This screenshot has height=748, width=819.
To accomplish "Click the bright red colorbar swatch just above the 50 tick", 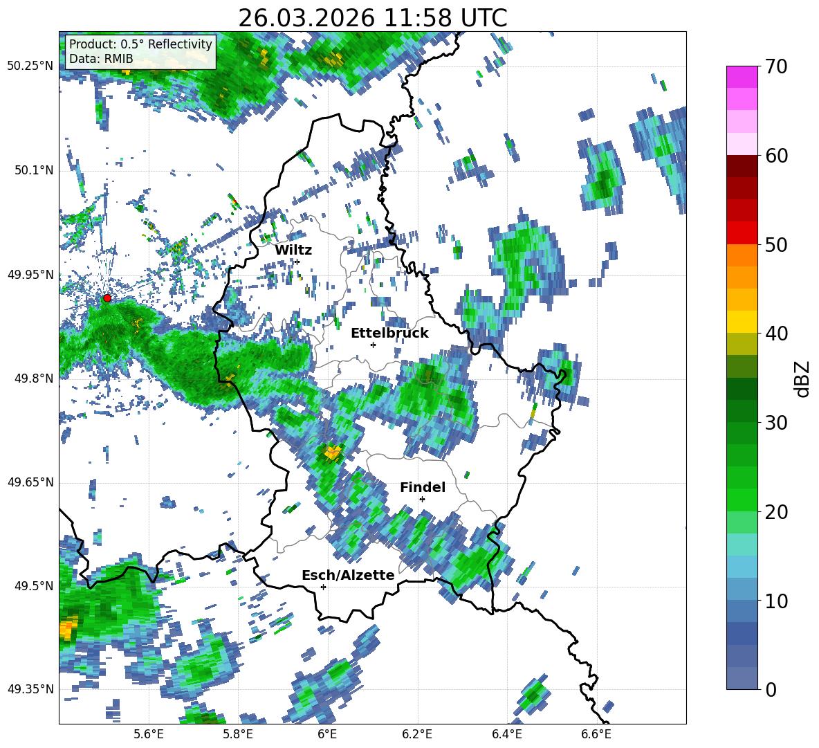I will (x=742, y=233).
